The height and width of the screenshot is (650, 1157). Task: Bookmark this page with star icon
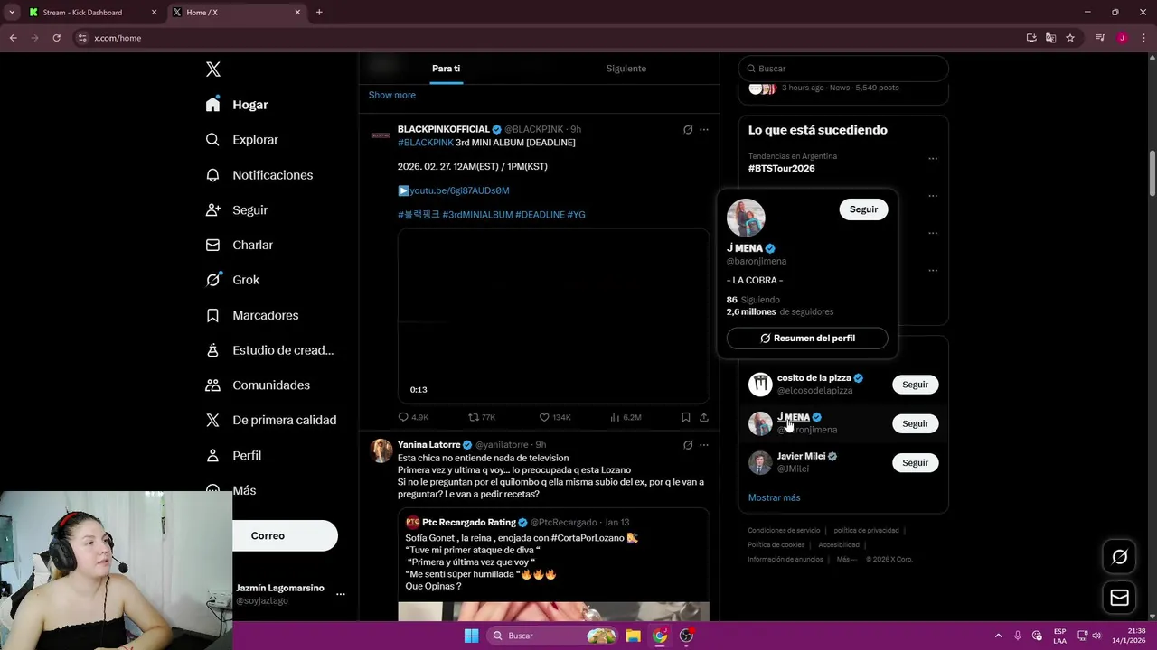point(1070,38)
